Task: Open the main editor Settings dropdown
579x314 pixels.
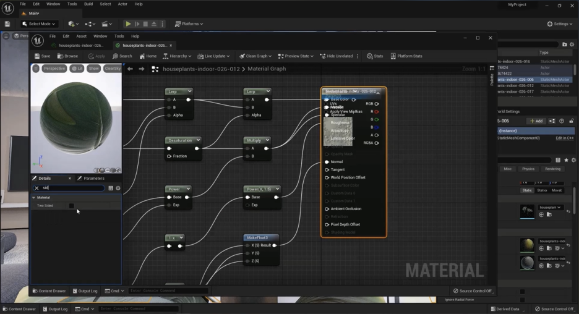Action: click(559, 24)
